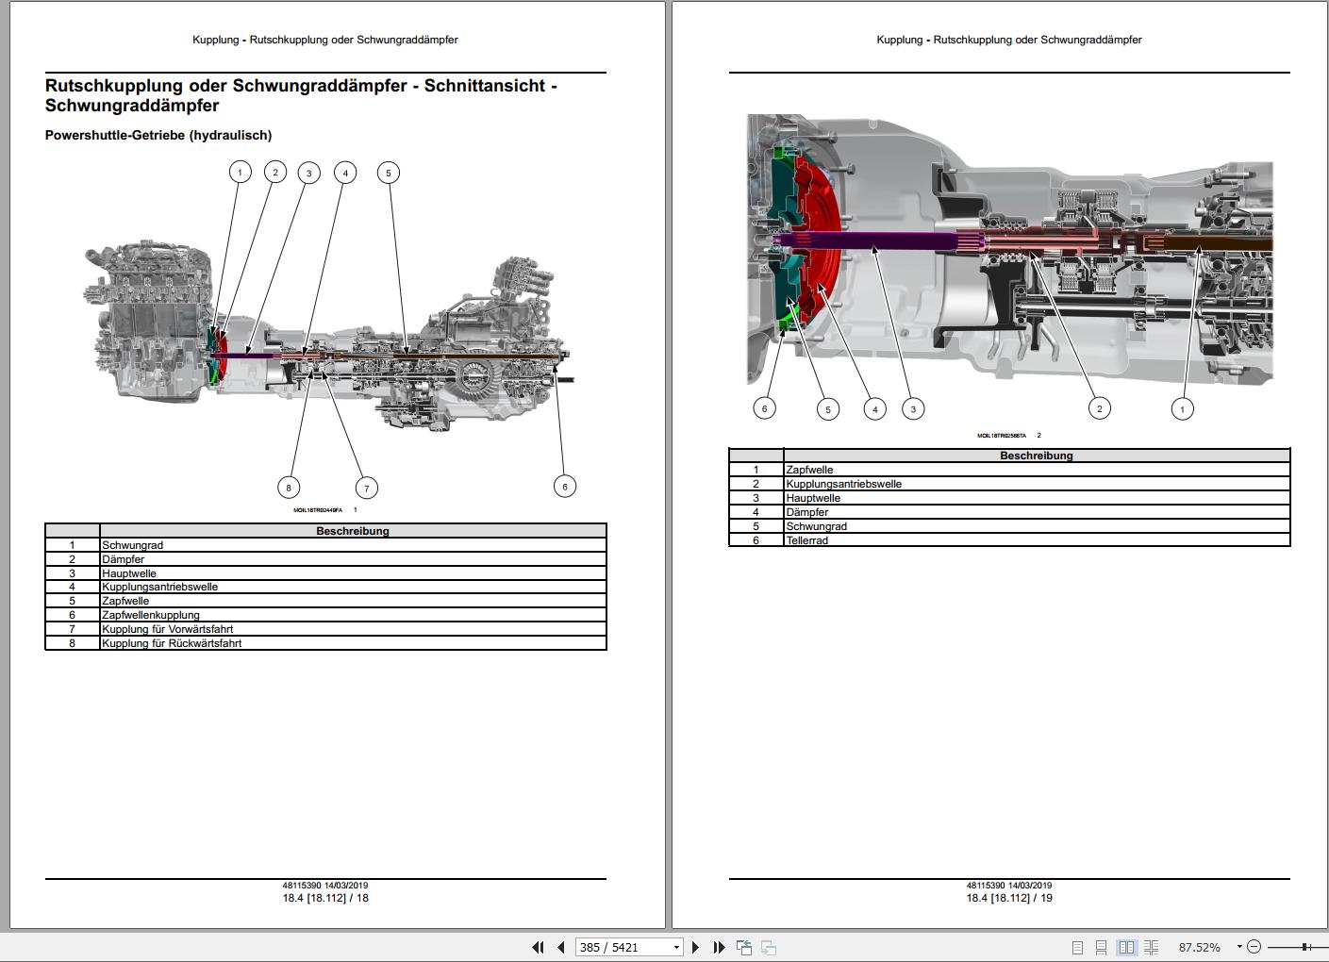
Task: Click the Zapfwellenkupplung row in left table
Action: coord(151,615)
